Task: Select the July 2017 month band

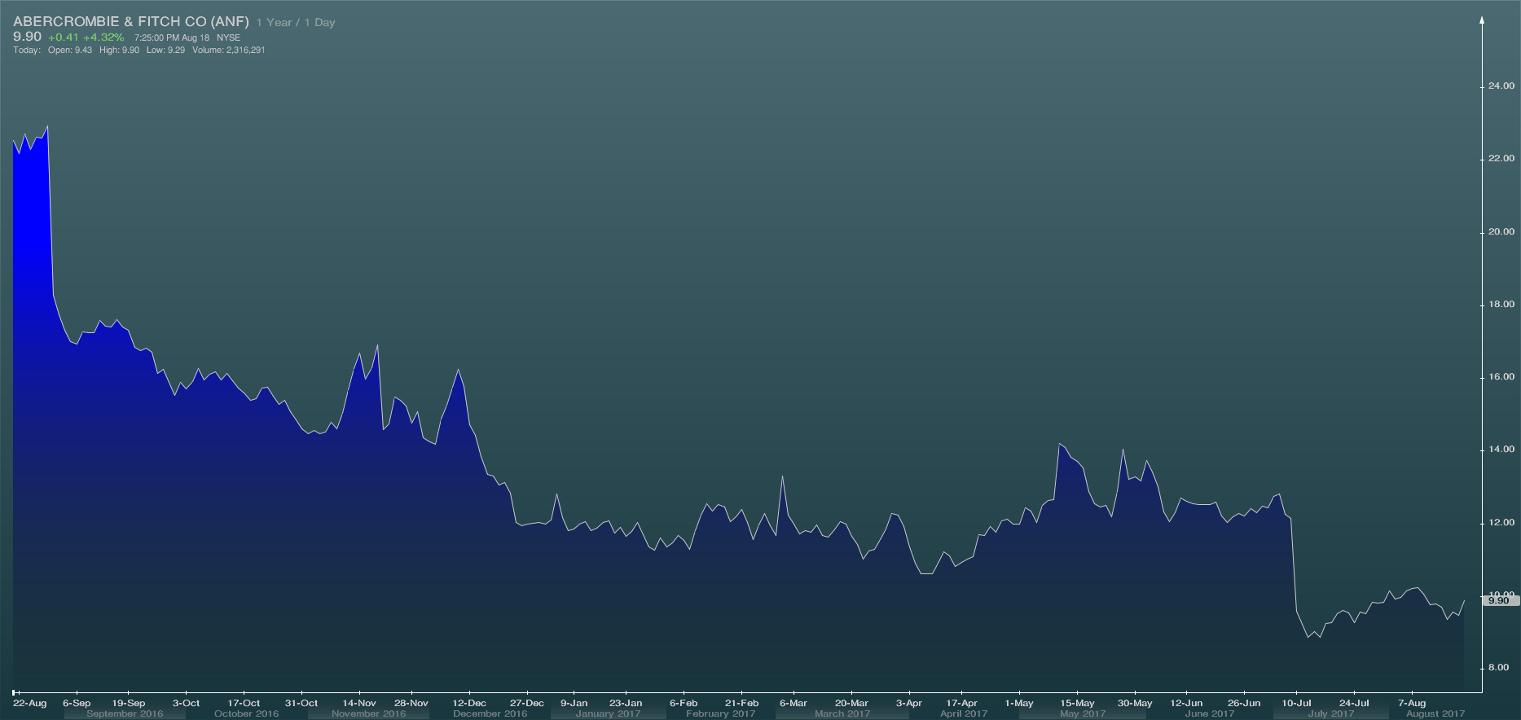Action: click(x=1331, y=713)
